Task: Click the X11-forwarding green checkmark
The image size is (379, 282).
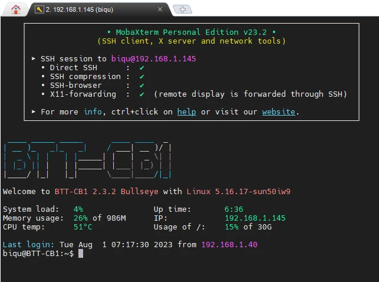Action: coord(142,94)
